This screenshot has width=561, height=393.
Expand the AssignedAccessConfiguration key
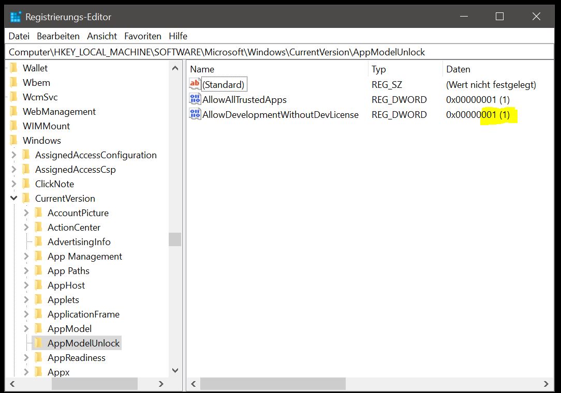[13, 155]
